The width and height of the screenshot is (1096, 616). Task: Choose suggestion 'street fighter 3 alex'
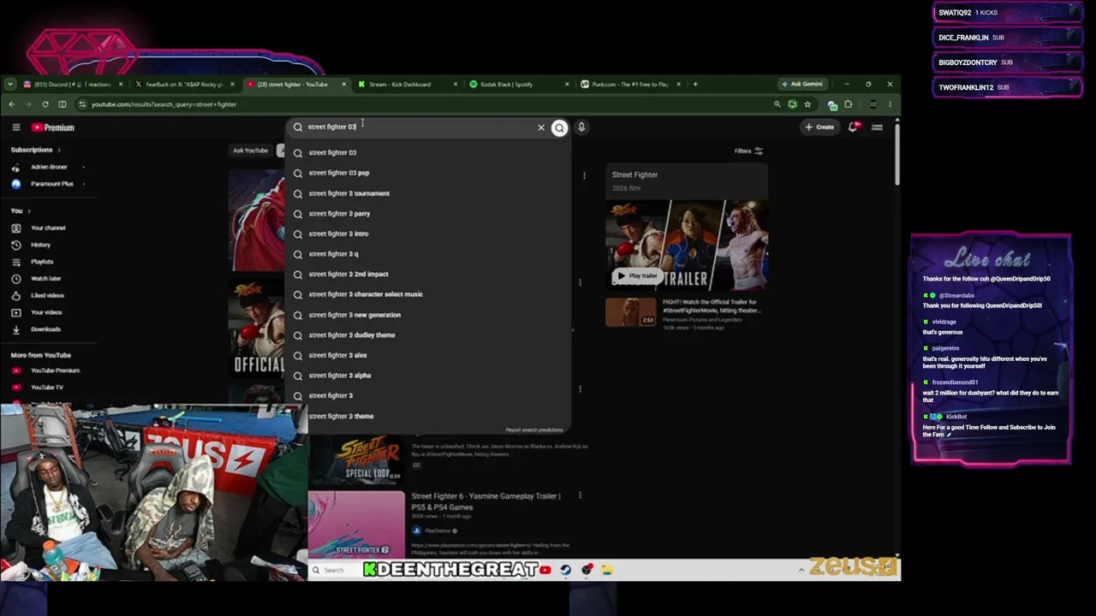tap(428, 355)
